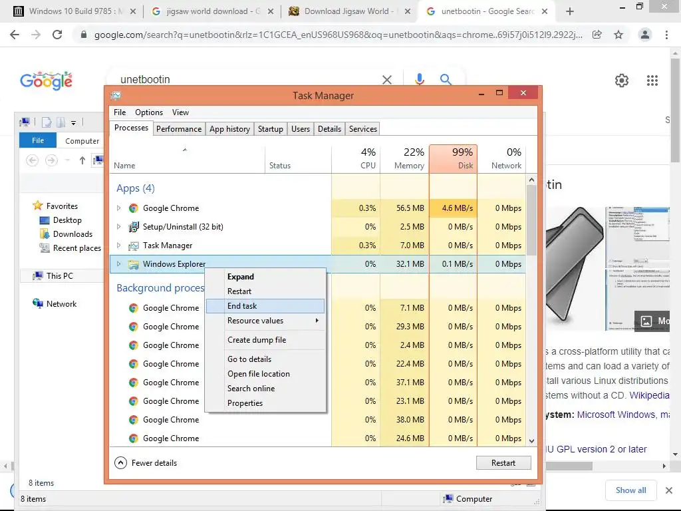Click Task Manager scrollbar down arrow
Image resolution: width=681 pixels, height=511 pixels.
(x=531, y=441)
